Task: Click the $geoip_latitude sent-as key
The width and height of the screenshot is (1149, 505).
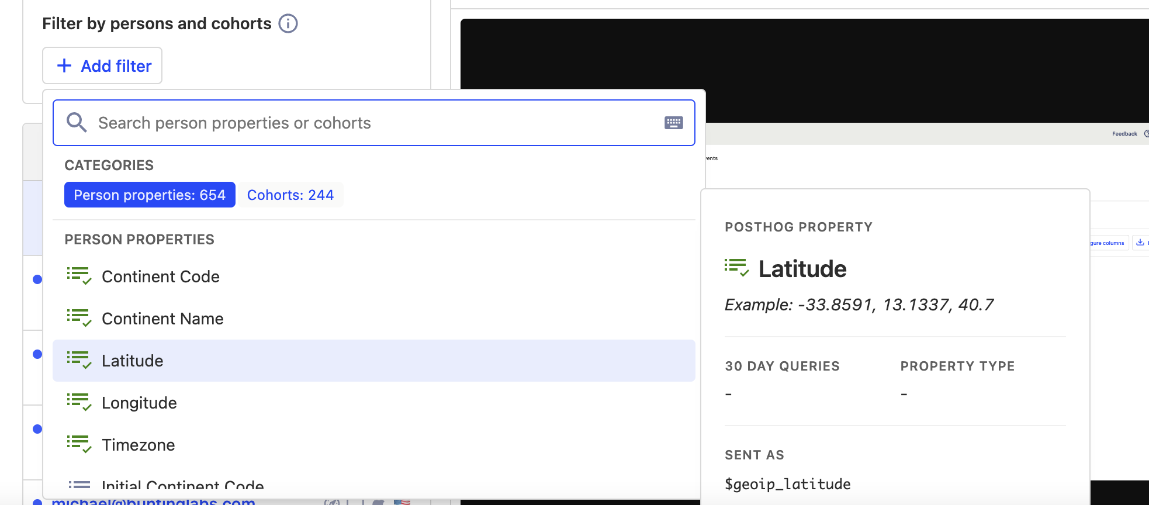Action: [x=787, y=484]
